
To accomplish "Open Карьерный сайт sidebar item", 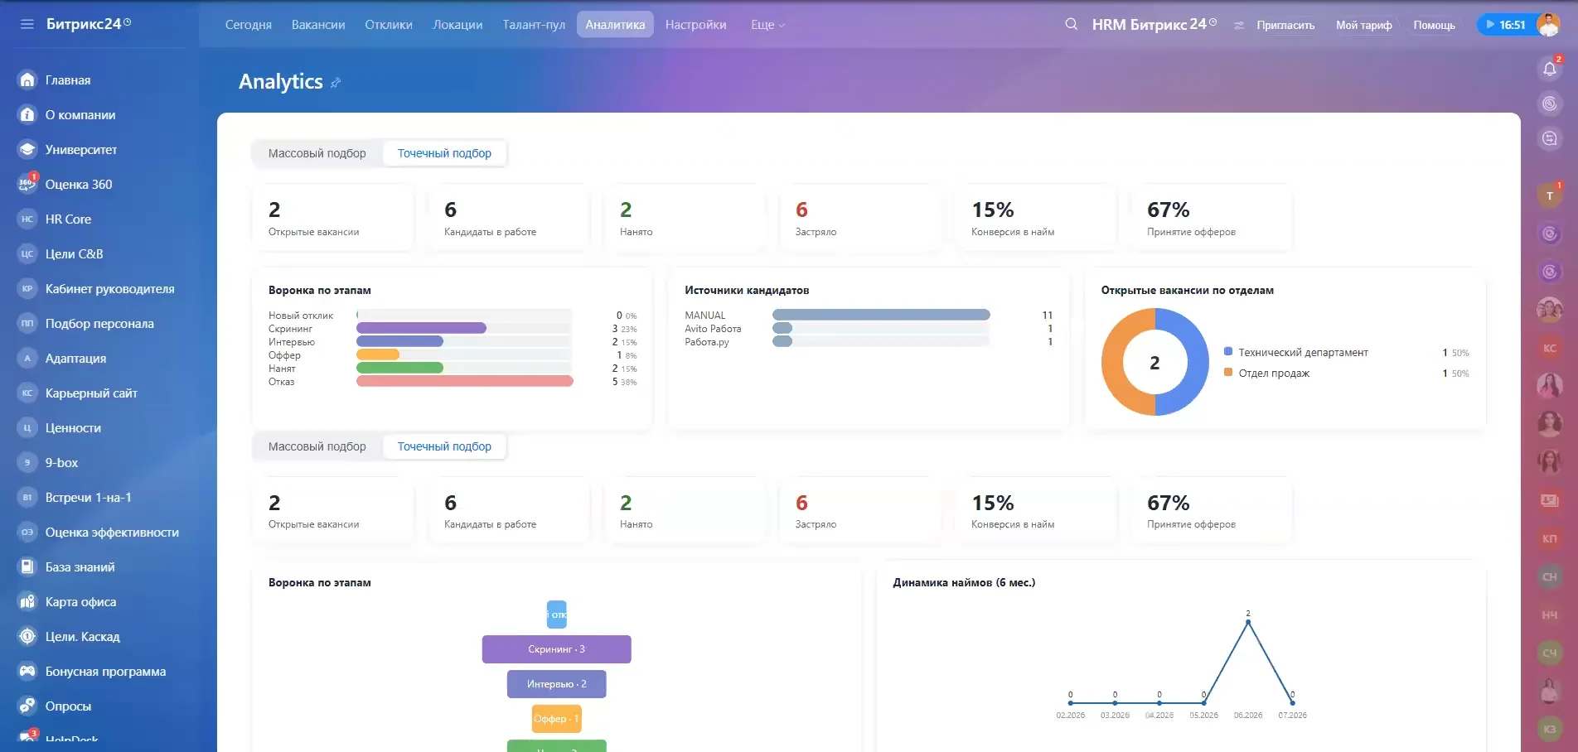I will [91, 393].
